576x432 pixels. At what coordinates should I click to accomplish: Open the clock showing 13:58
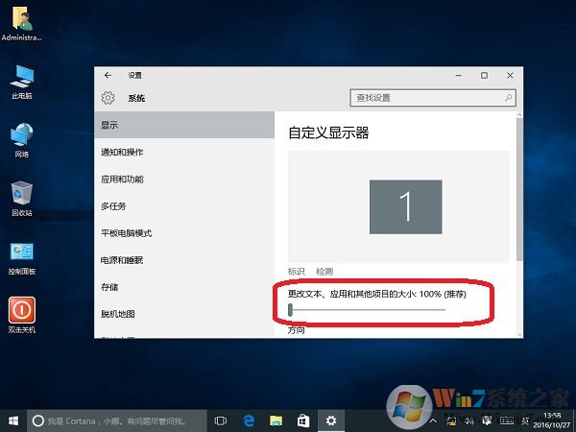[552, 420]
